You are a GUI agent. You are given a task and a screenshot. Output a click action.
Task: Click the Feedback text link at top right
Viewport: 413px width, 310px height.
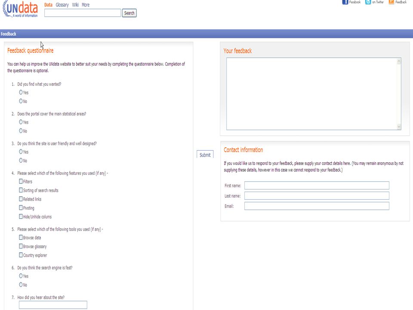[401, 2]
